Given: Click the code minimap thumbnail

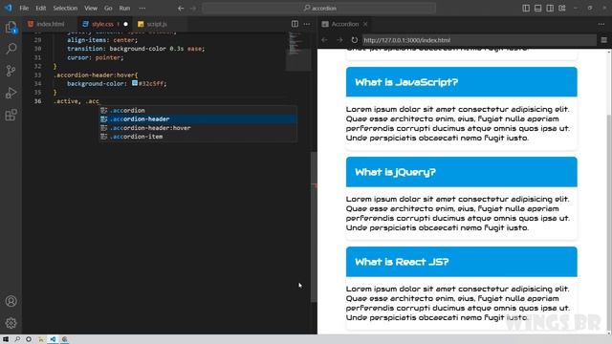Looking at the screenshot, I should click(298, 51).
